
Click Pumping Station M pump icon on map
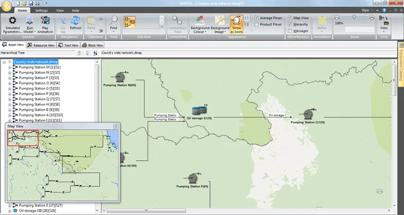coord(119,77)
